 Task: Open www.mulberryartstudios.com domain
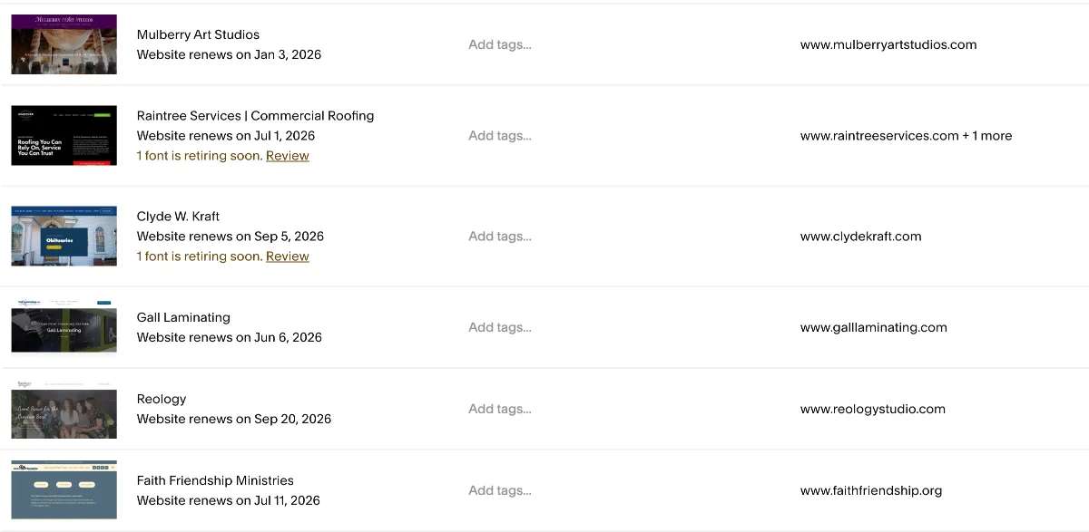888,44
